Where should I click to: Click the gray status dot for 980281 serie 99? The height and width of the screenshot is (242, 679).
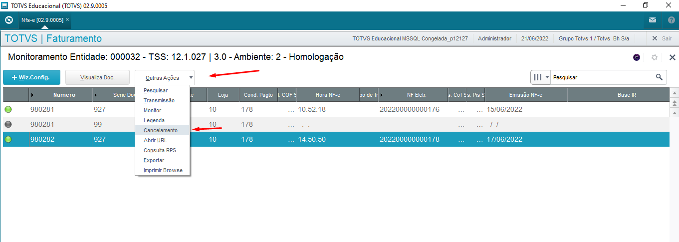pos(8,124)
